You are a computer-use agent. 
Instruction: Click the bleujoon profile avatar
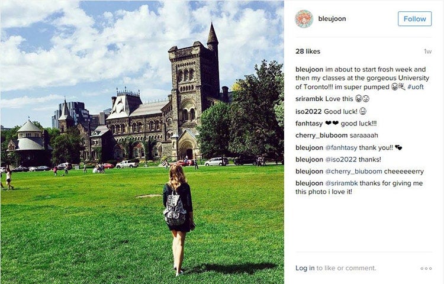click(x=304, y=19)
